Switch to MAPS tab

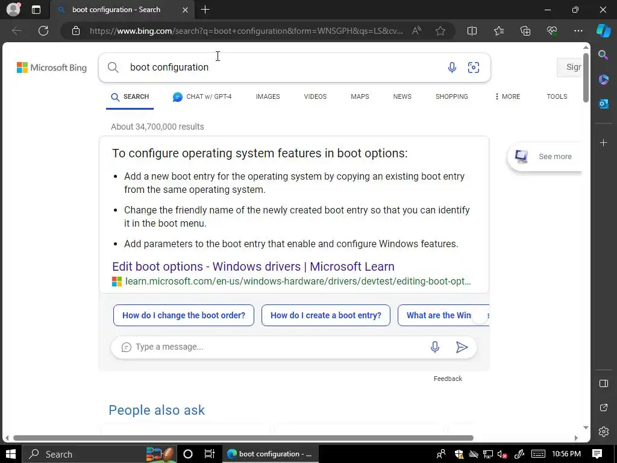[x=360, y=97]
